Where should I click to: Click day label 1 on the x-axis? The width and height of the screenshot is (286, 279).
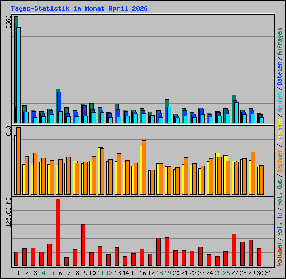[x=18, y=273]
